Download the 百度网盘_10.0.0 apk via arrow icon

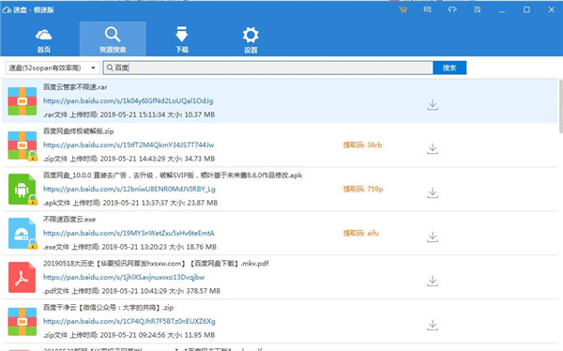(x=433, y=192)
